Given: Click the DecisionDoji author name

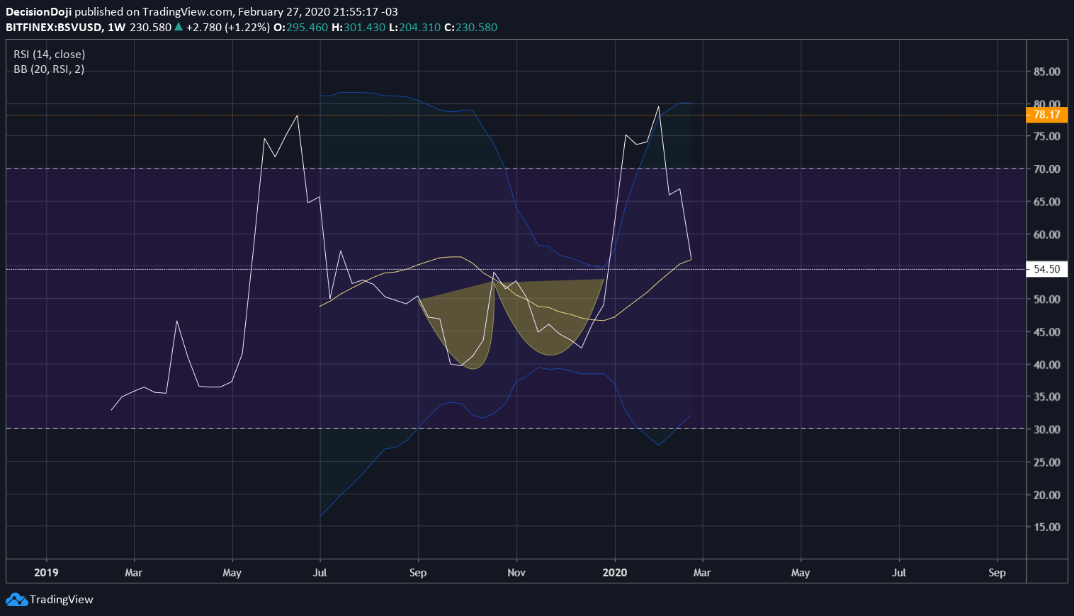Looking at the screenshot, I should [x=38, y=11].
